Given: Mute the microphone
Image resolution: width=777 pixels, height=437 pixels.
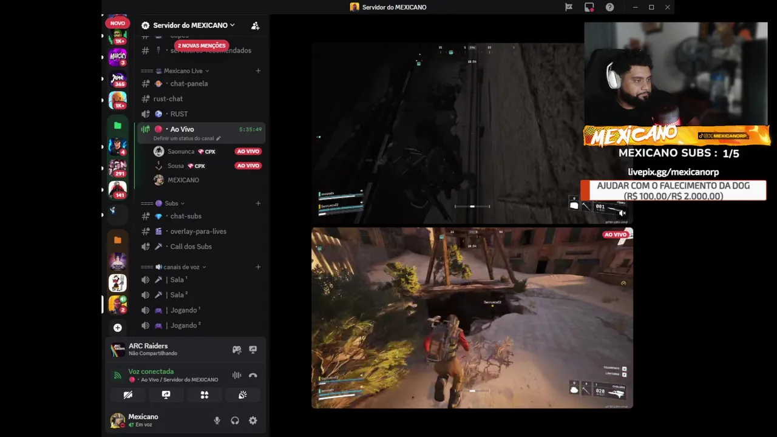Looking at the screenshot, I should click(217, 421).
